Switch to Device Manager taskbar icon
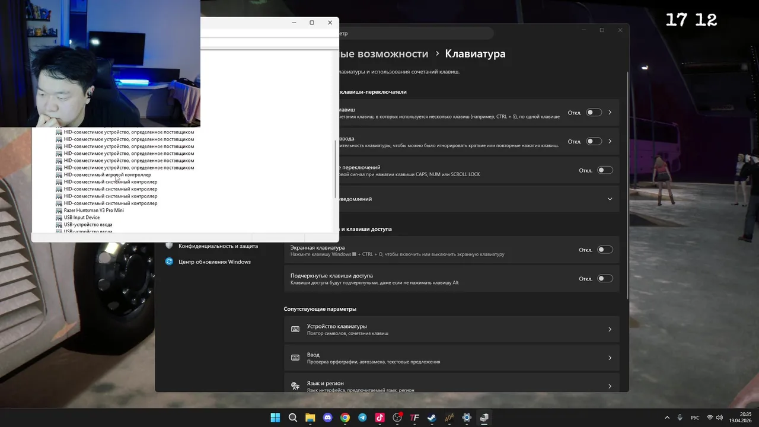 (x=484, y=418)
